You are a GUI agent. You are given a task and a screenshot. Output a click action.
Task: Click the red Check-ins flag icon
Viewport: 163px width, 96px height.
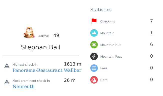pos(94,21)
